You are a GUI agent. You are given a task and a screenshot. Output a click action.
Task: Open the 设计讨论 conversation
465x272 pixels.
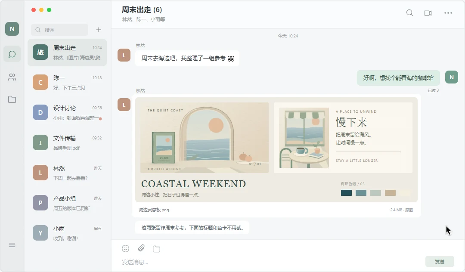point(67,113)
